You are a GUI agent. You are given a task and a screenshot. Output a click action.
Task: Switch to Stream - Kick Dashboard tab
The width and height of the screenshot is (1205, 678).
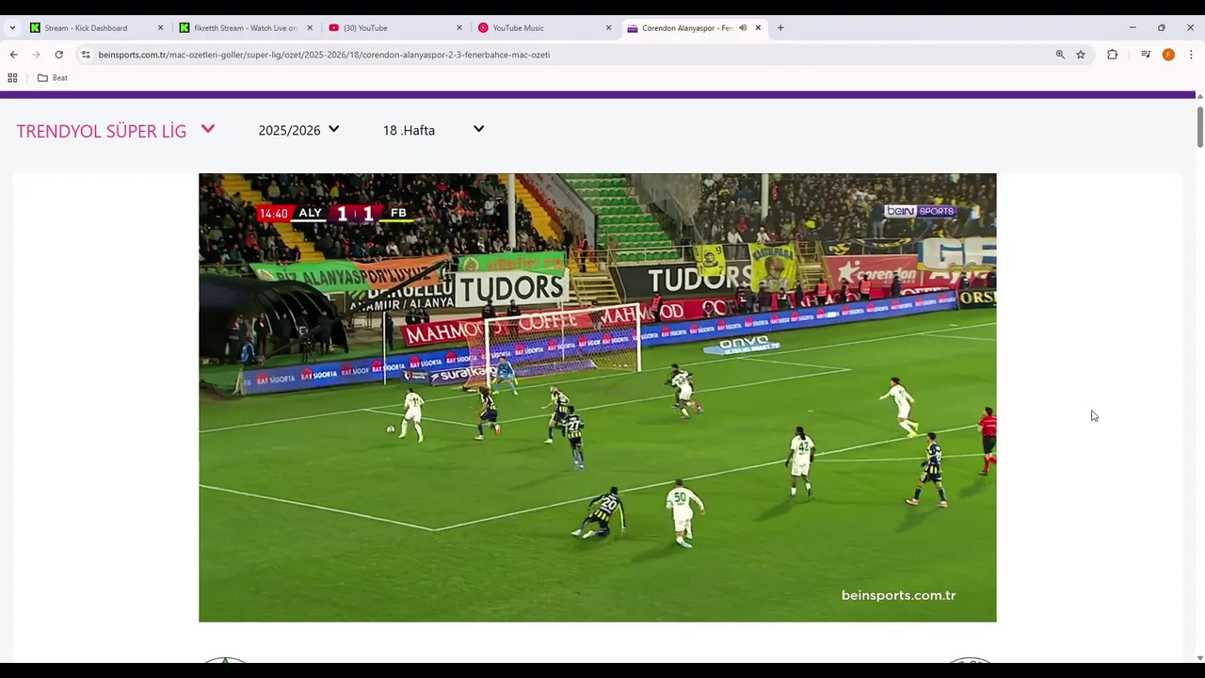[x=96, y=28]
